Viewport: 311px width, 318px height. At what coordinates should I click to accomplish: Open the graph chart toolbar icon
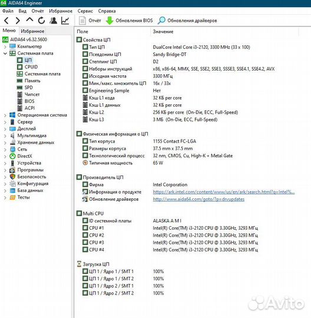tap(65, 21)
